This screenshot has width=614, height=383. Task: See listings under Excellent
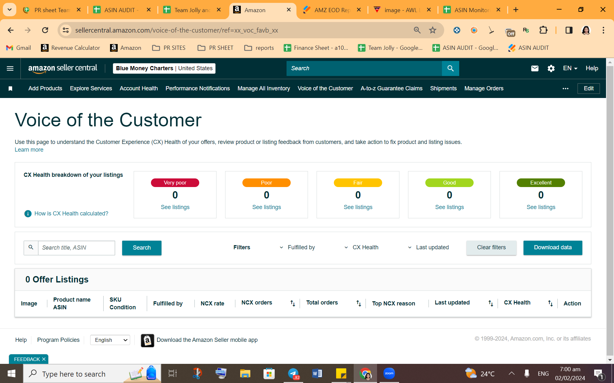pyautogui.click(x=541, y=207)
